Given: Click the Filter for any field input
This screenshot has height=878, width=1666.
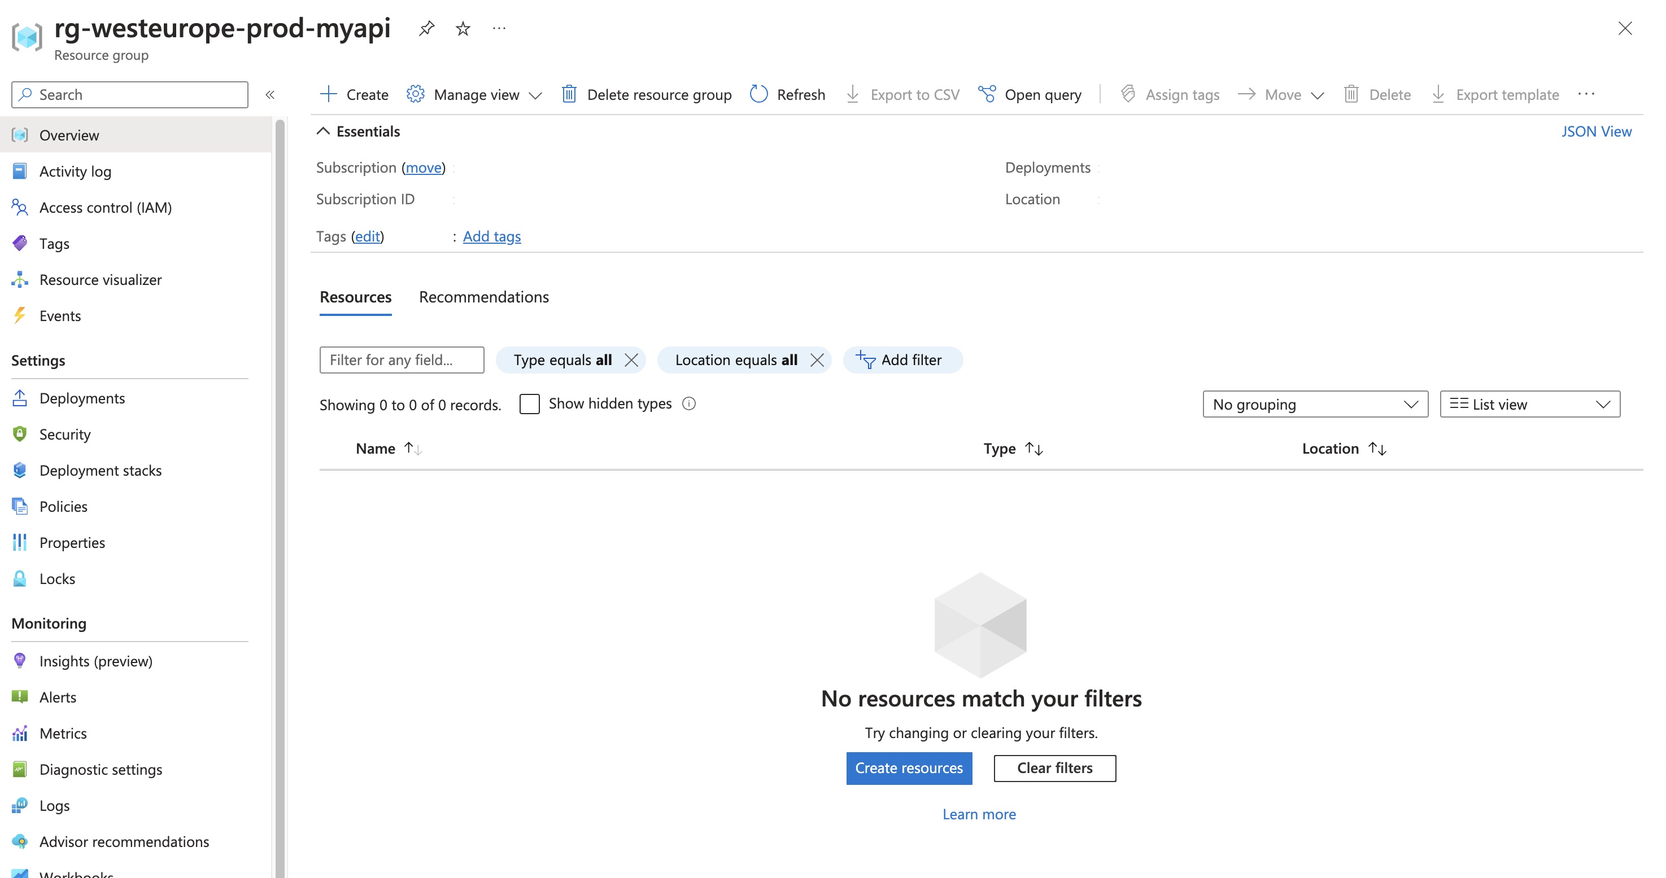Looking at the screenshot, I should tap(401, 360).
